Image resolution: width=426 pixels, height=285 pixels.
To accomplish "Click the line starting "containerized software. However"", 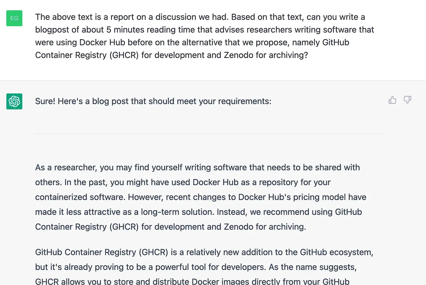I will [201, 197].
